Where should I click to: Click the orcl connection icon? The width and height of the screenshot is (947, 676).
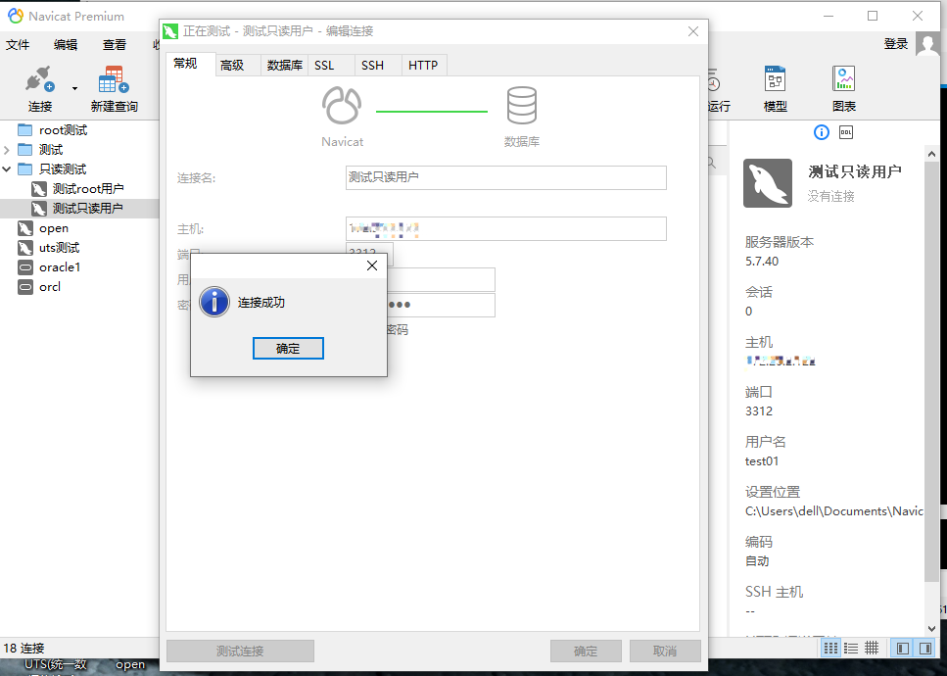[25, 287]
